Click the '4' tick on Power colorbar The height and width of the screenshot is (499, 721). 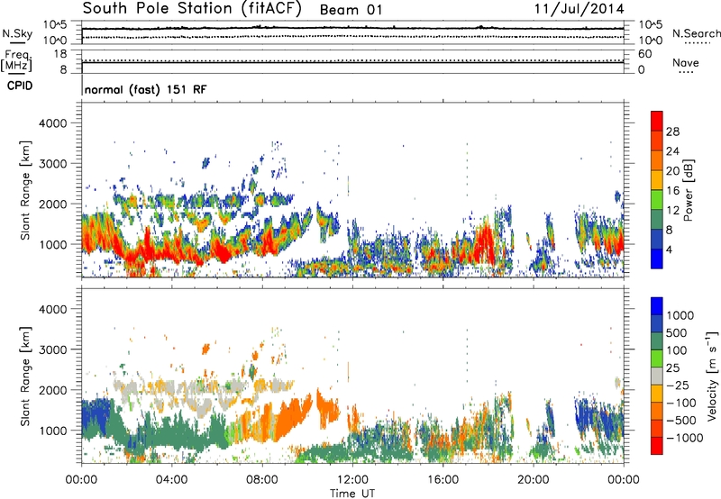(x=669, y=249)
